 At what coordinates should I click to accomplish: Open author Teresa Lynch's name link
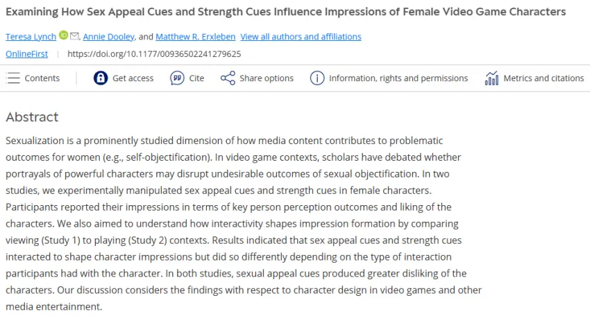(31, 36)
